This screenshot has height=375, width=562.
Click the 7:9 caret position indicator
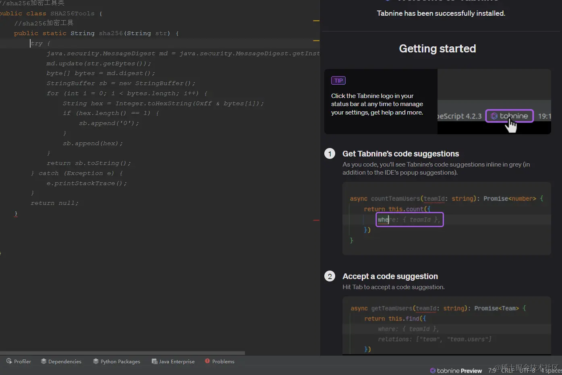pos(492,370)
